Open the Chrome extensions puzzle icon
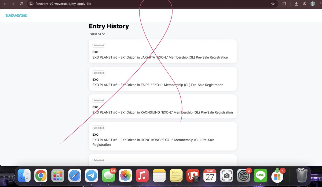322x187 pixels. pyautogui.click(x=284, y=4)
